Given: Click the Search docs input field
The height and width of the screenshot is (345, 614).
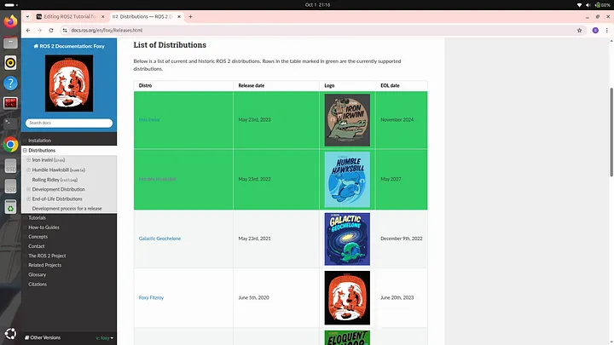Looking at the screenshot, I should coord(69,124).
